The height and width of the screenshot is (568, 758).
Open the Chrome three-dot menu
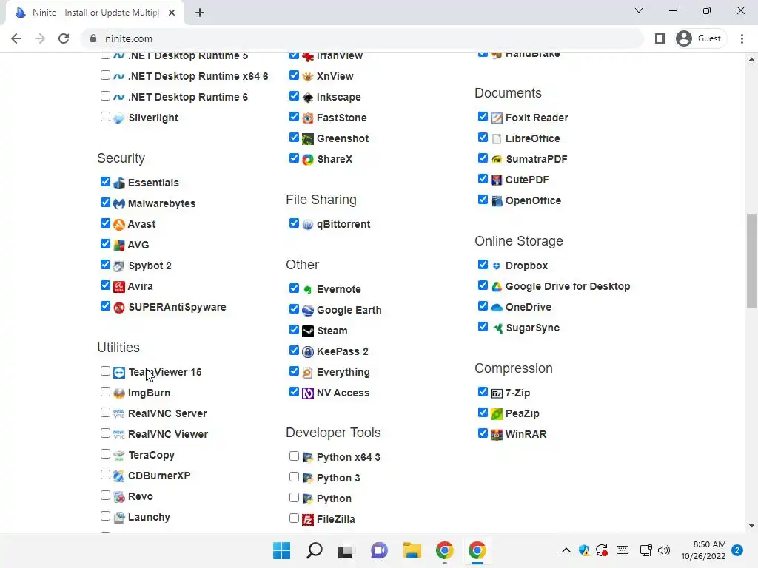742,38
